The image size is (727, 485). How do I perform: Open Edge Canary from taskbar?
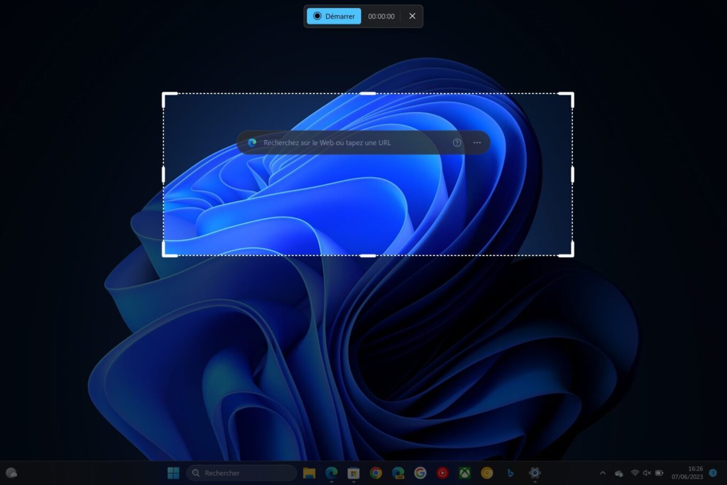pos(398,473)
